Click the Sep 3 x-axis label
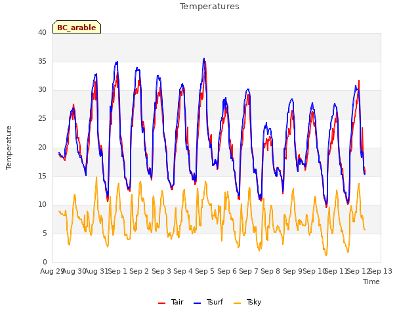The image size is (420, 315). [x=161, y=271]
